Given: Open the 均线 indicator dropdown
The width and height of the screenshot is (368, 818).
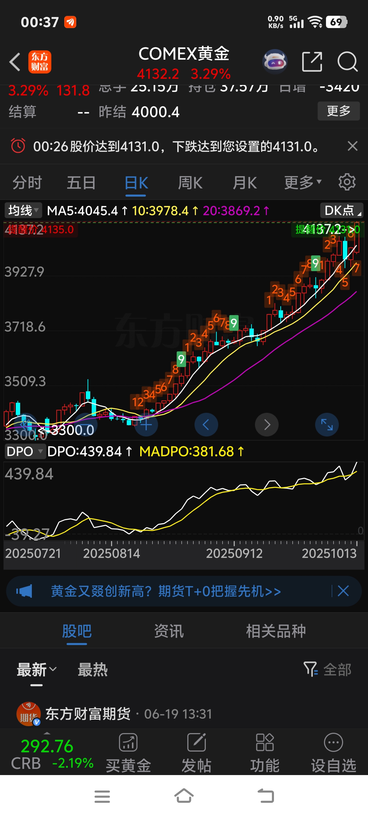Looking at the screenshot, I should click(x=23, y=210).
